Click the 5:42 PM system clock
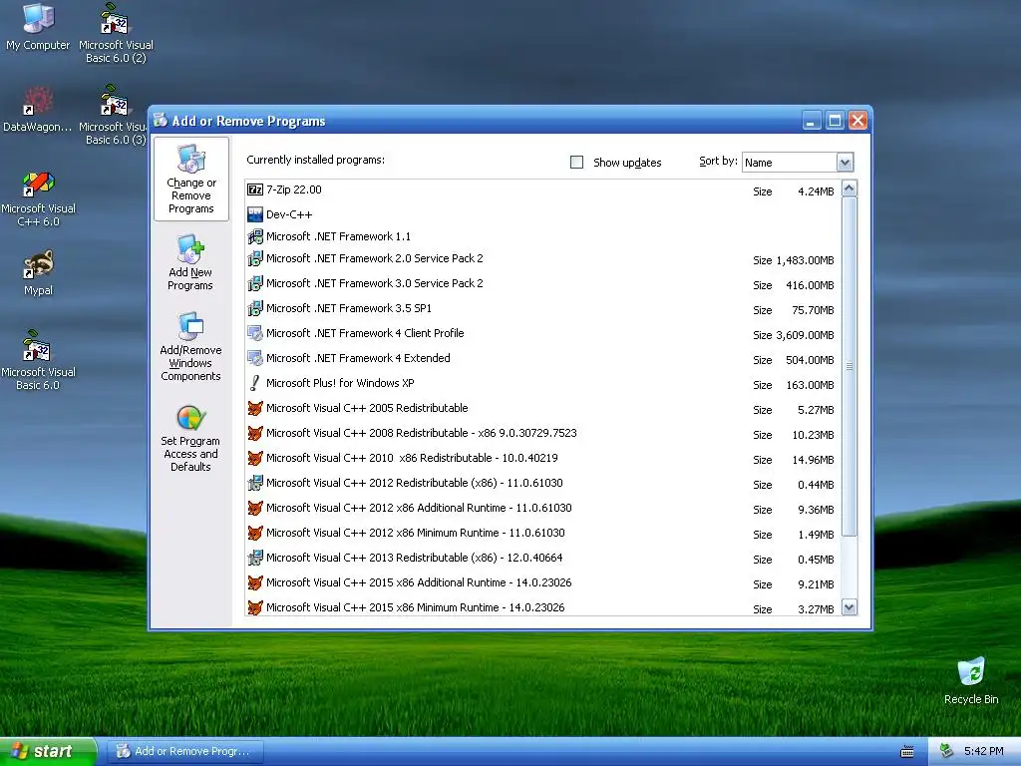 (x=983, y=752)
